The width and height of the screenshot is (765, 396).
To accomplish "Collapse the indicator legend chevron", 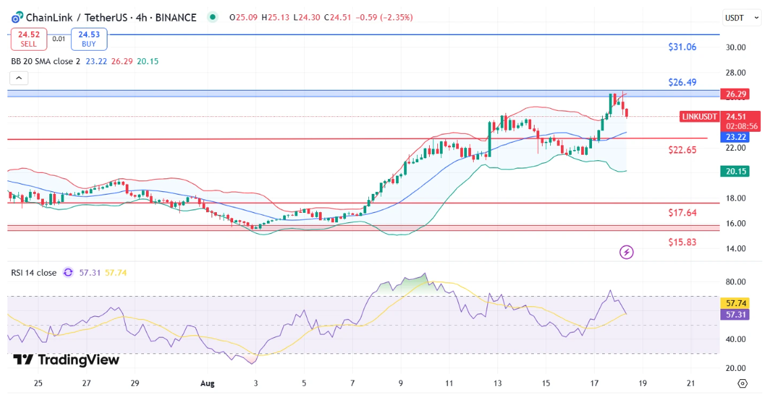I will (x=19, y=78).
